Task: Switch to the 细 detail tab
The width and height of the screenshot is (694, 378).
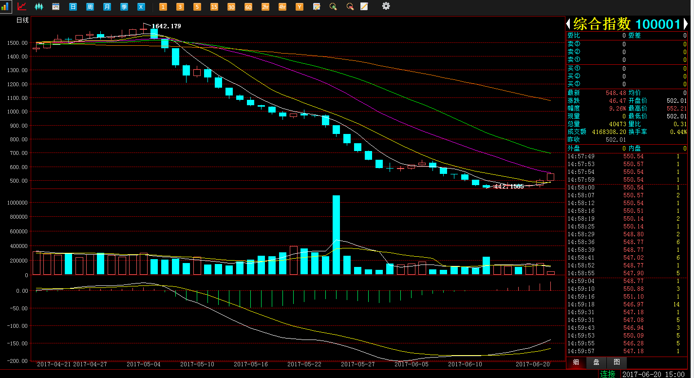Action: pyautogui.click(x=576, y=362)
